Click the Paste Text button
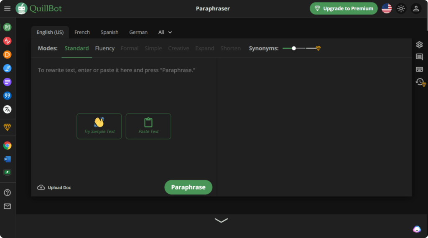 coord(148,126)
